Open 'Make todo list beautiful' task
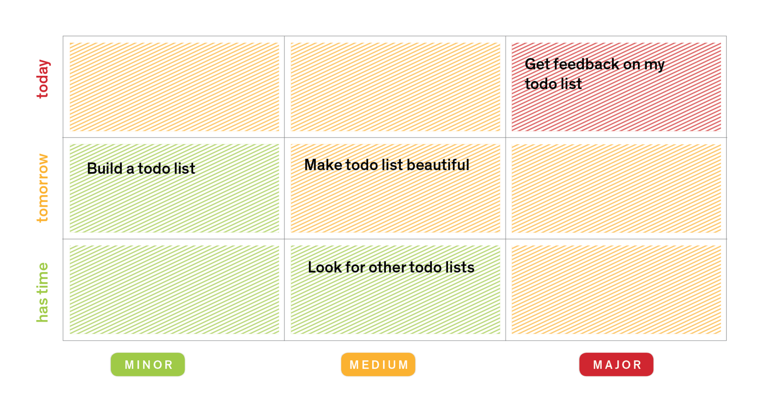 [387, 165]
